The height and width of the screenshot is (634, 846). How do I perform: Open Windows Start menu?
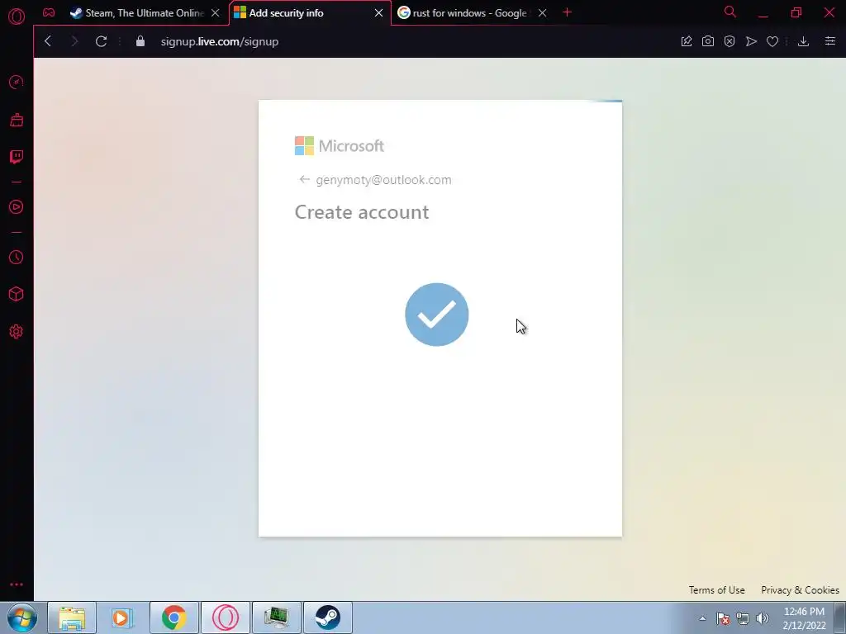coord(22,617)
